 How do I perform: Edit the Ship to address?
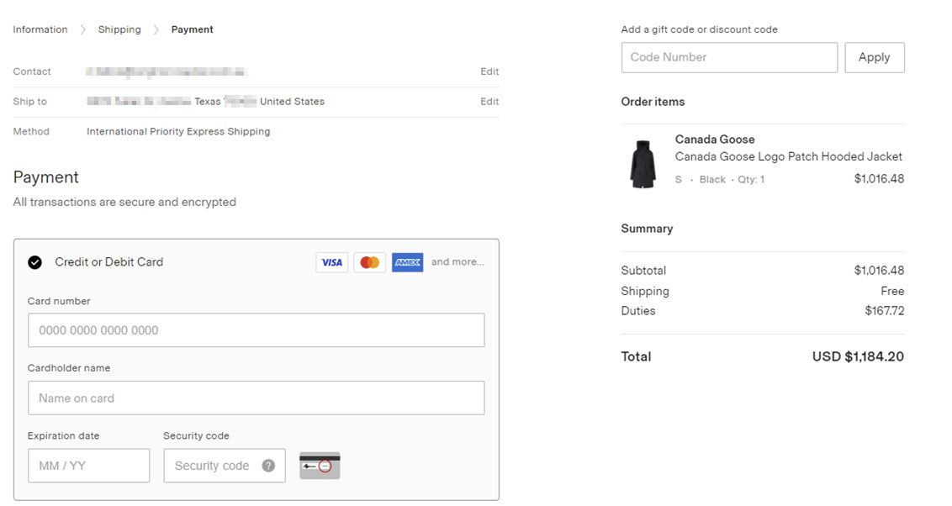pos(489,102)
